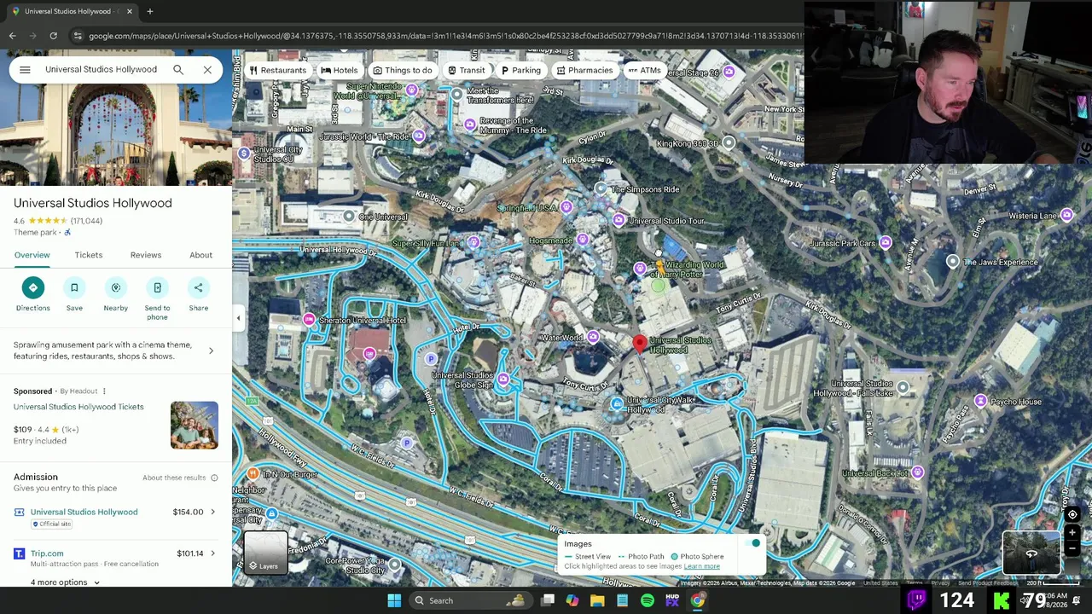
Task: Reload the Google Maps page
Action: point(53,36)
